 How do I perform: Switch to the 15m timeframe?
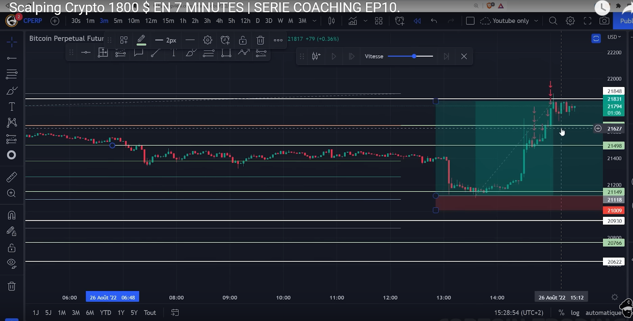click(x=168, y=21)
